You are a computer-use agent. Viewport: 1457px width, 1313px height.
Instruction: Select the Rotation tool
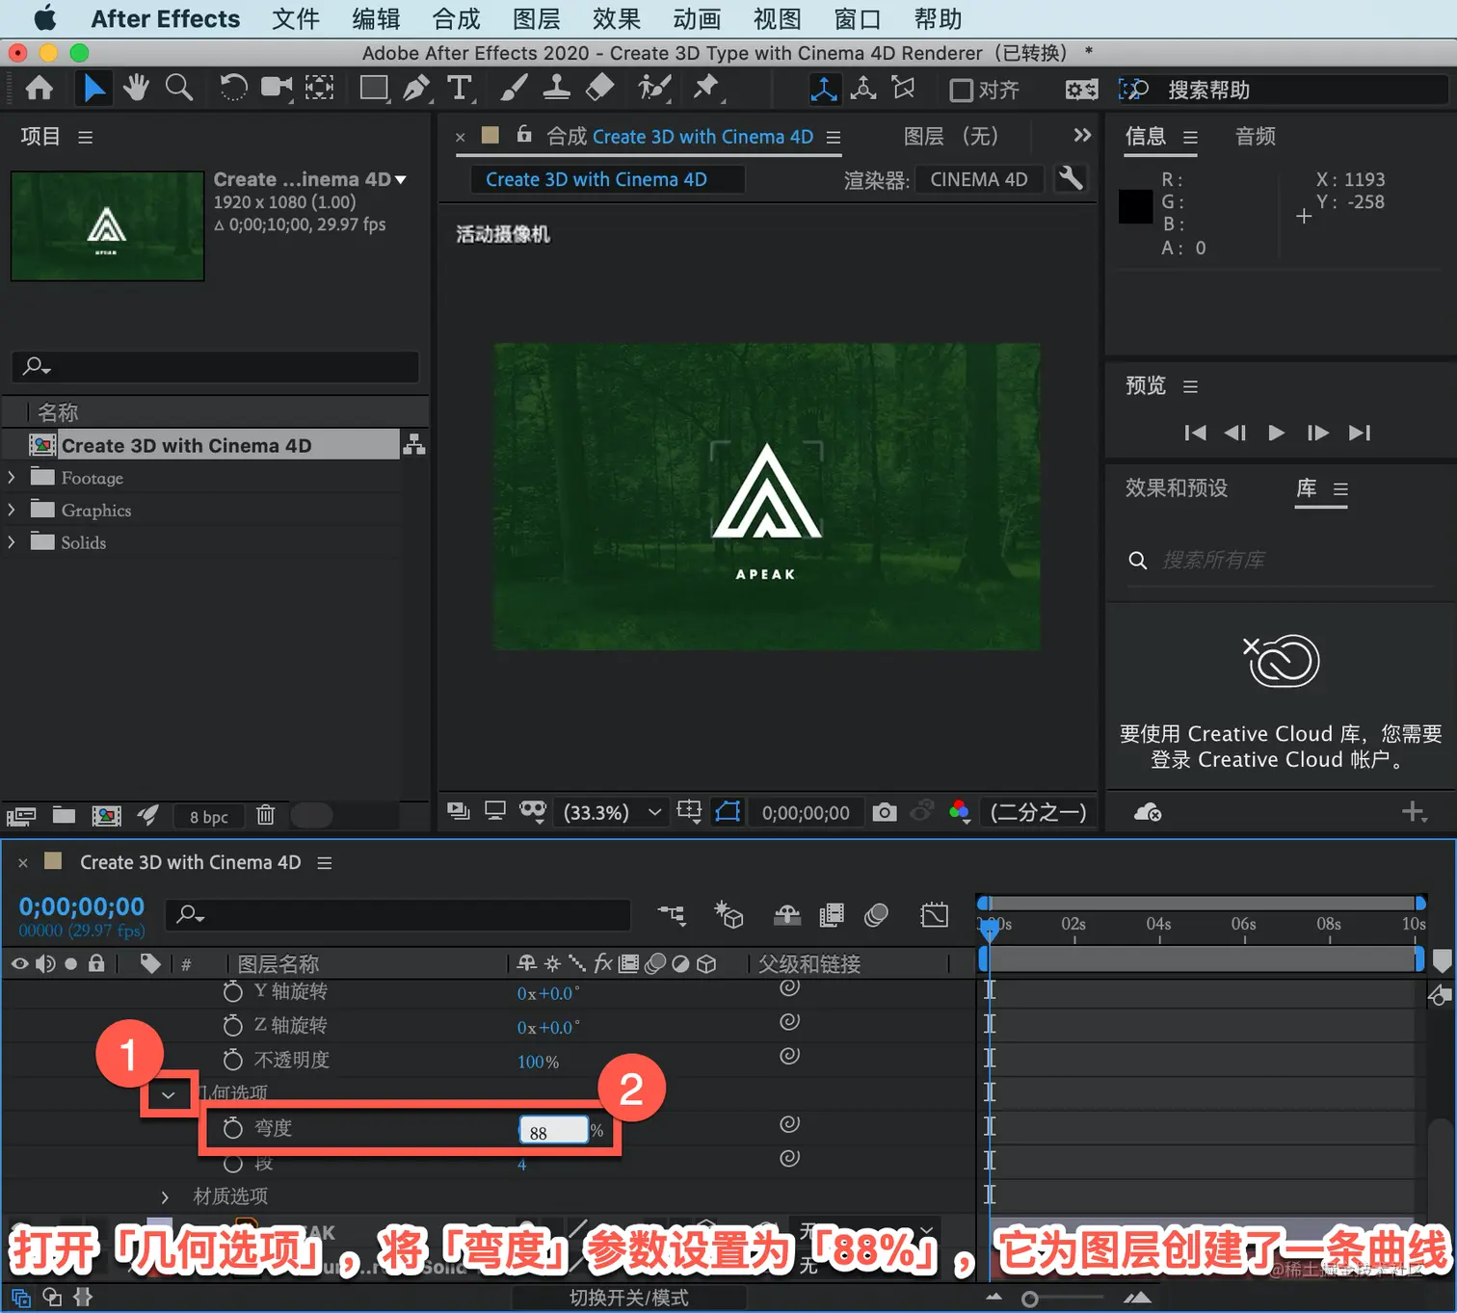click(233, 89)
